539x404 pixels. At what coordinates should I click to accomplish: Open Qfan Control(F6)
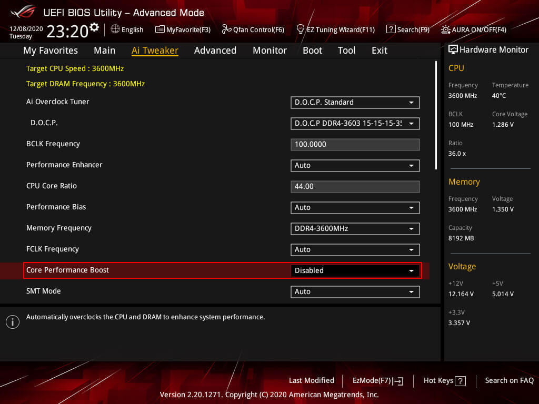pyautogui.click(x=253, y=29)
